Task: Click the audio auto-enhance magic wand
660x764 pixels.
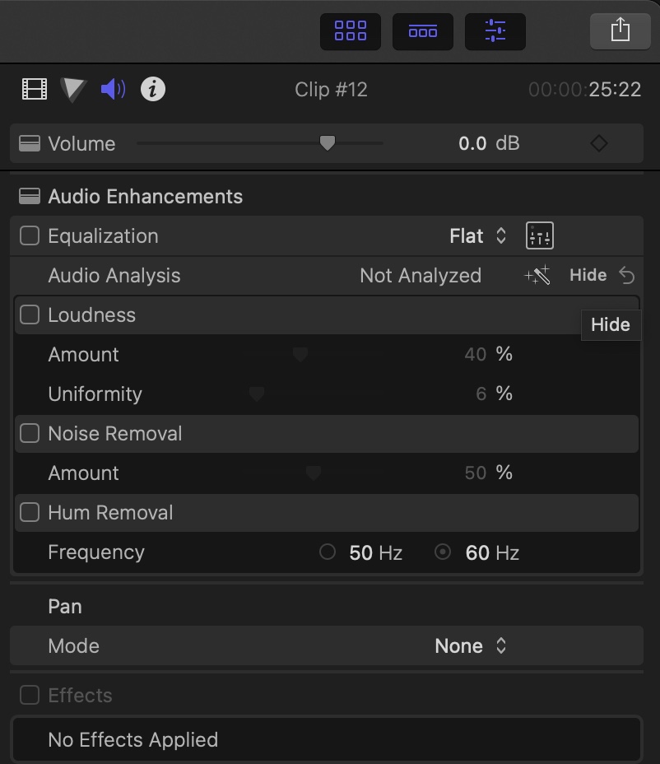Action: (537, 276)
